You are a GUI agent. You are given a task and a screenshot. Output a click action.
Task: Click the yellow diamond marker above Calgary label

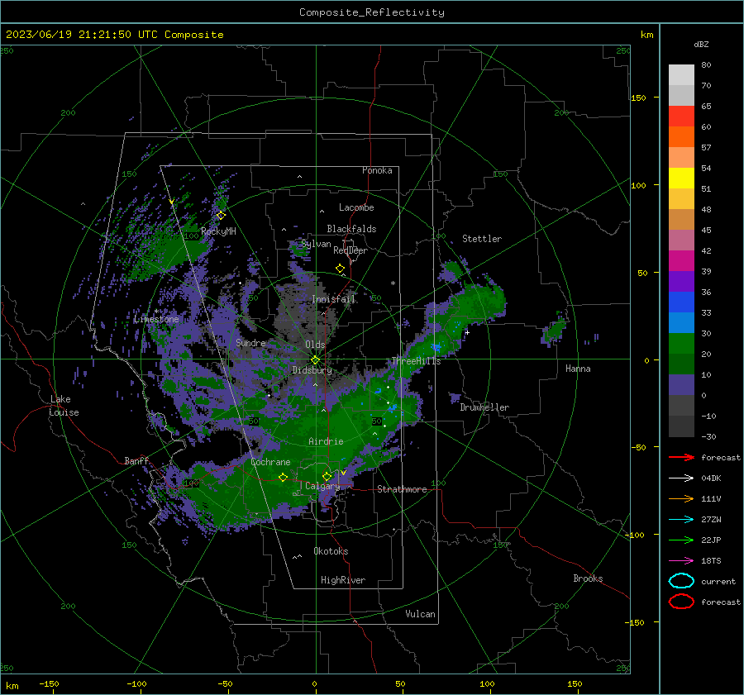point(327,476)
